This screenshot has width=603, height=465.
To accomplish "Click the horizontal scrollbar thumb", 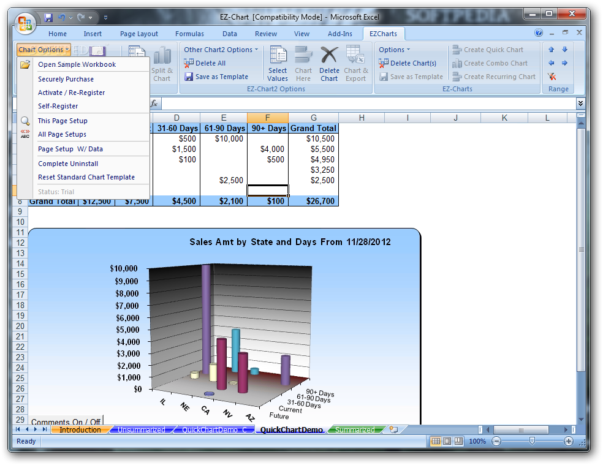I will (521, 429).
